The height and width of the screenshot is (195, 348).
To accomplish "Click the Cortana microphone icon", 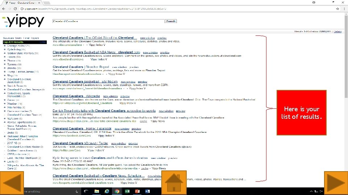I will (x=77, y=191).
